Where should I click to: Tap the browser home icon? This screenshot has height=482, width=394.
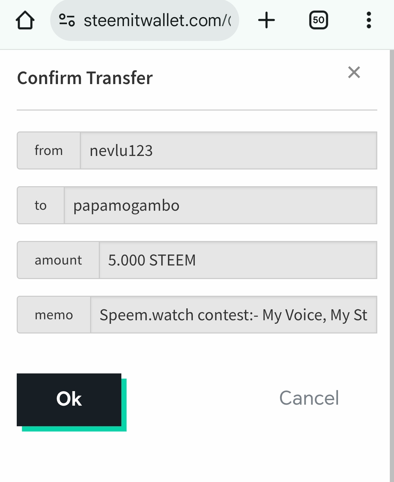25,20
